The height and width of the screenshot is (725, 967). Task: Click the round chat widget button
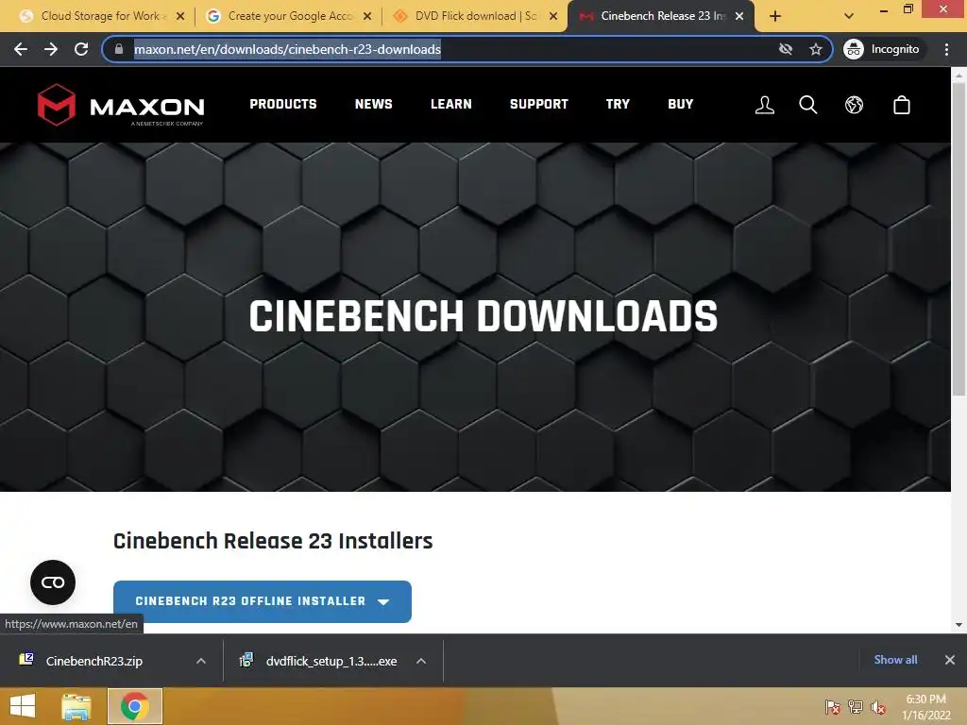tap(53, 582)
